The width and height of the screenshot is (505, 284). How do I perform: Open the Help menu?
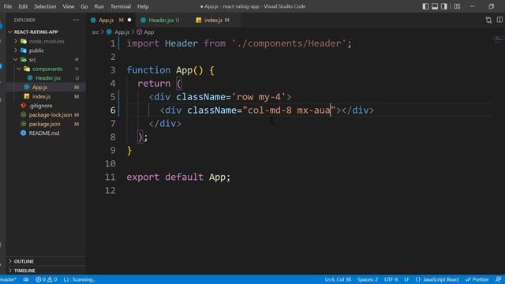[x=143, y=6]
